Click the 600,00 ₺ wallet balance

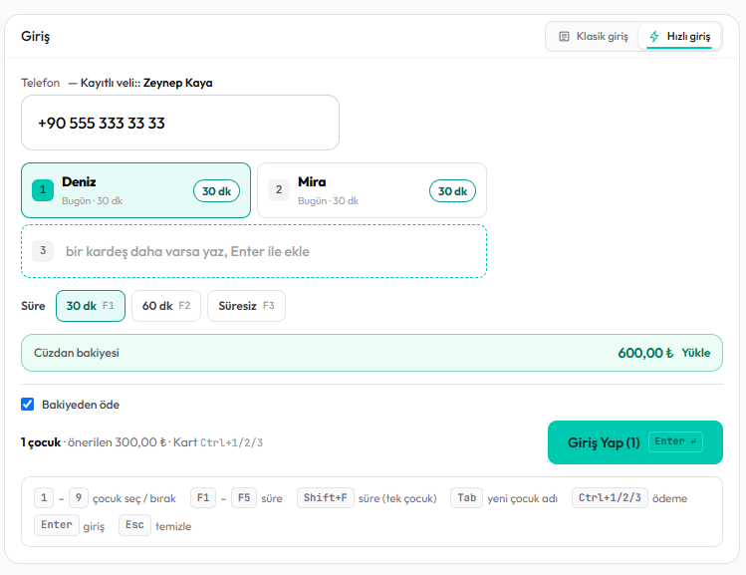click(645, 353)
